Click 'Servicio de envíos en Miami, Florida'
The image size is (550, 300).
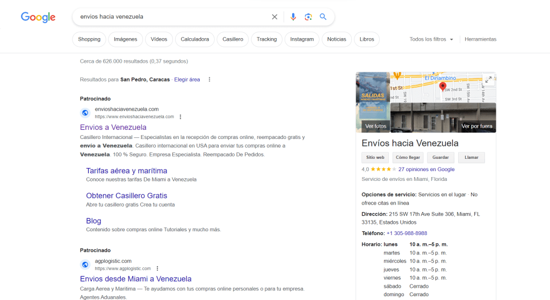404,179
